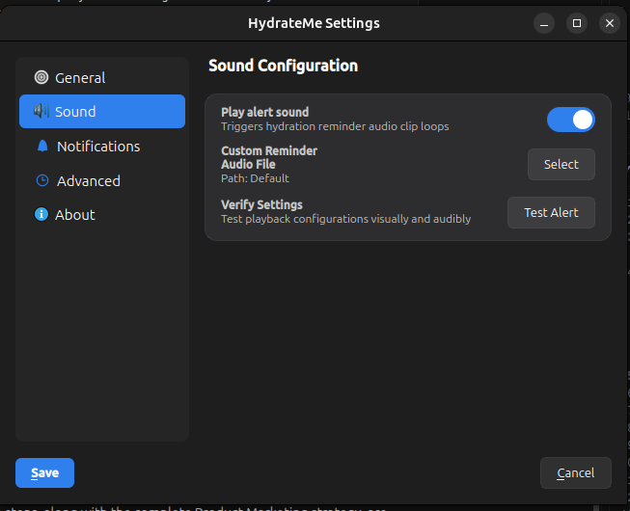Maximize the HydrateMe Settings window
The height and width of the screenshot is (511, 630).
coord(577,24)
